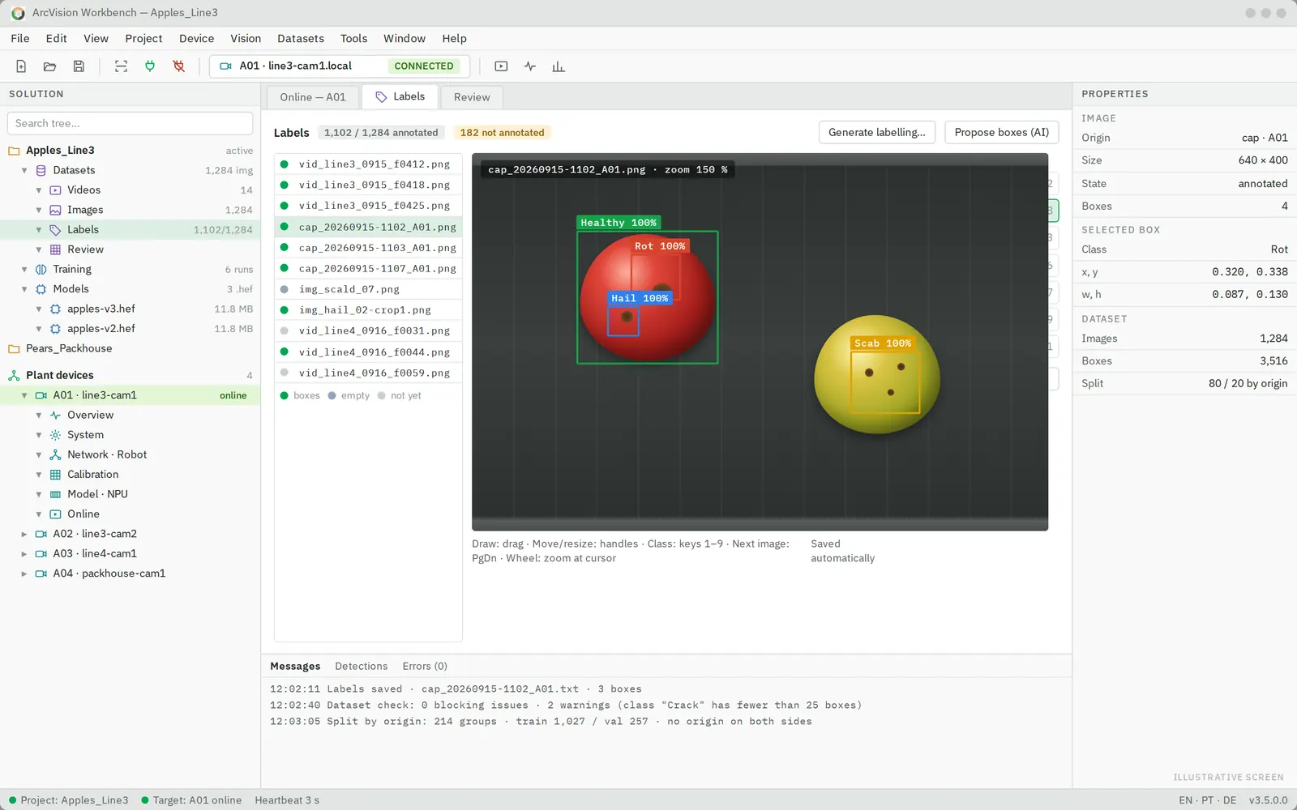
Task: Click the Calibration grid icon
Action: click(x=55, y=475)
